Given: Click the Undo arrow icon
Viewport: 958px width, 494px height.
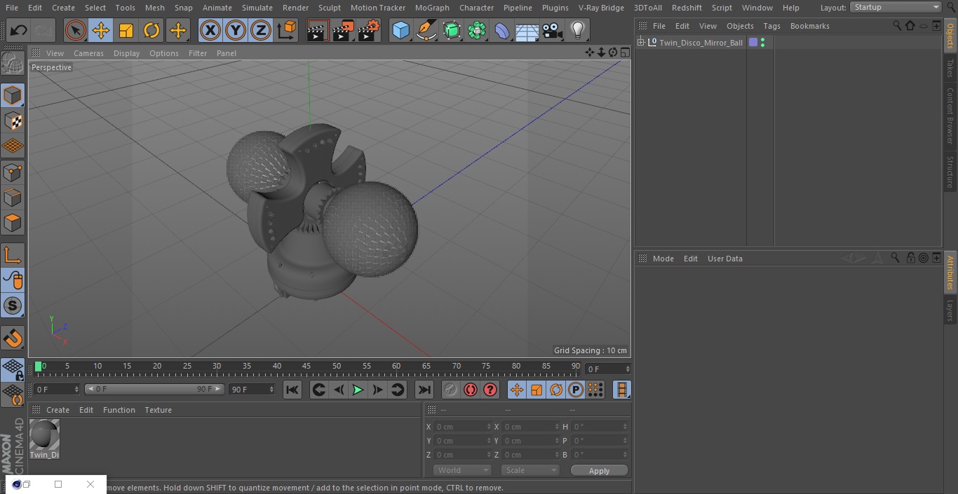Looking at the screenshot, I should pyautogui.click(x=19, y=30).
